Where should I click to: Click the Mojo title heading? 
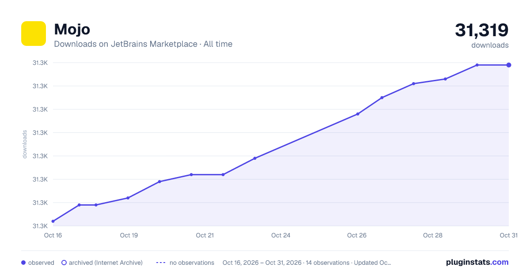[x=72, y=29]
